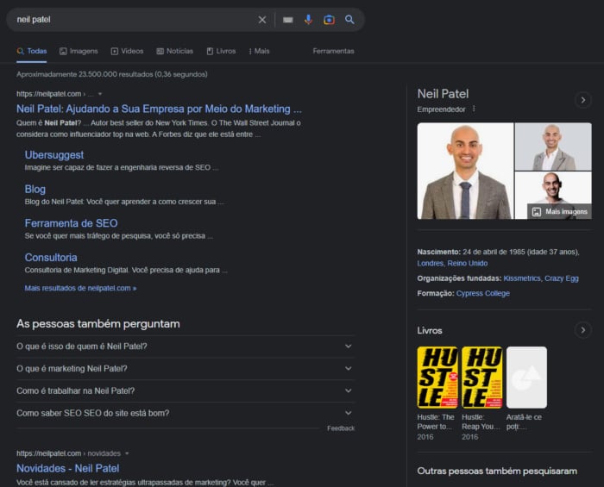604x487 pixels.
Task: Open the Londres, Reino Unido link
Action: click(452, 264)
